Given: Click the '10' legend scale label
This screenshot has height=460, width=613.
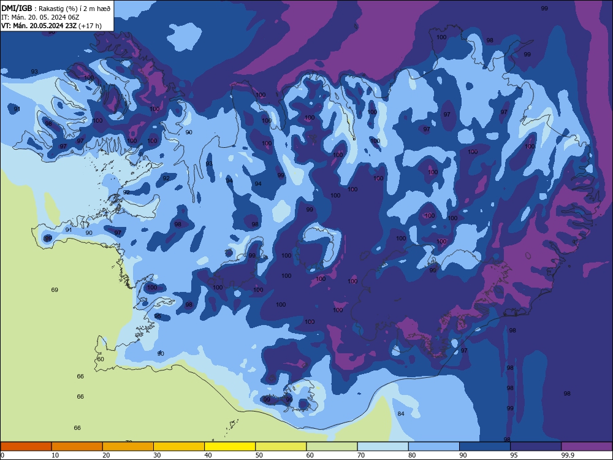Looking at the screenshot, I should [x=55, y=455].
